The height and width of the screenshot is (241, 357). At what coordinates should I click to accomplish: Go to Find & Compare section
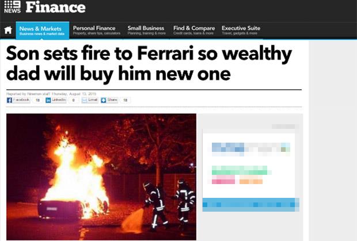[194, 30]
